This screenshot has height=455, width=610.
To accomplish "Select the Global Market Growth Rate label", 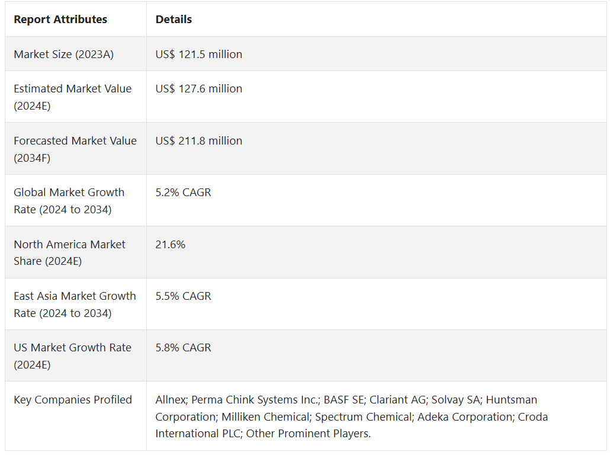I will click(69, 200).
